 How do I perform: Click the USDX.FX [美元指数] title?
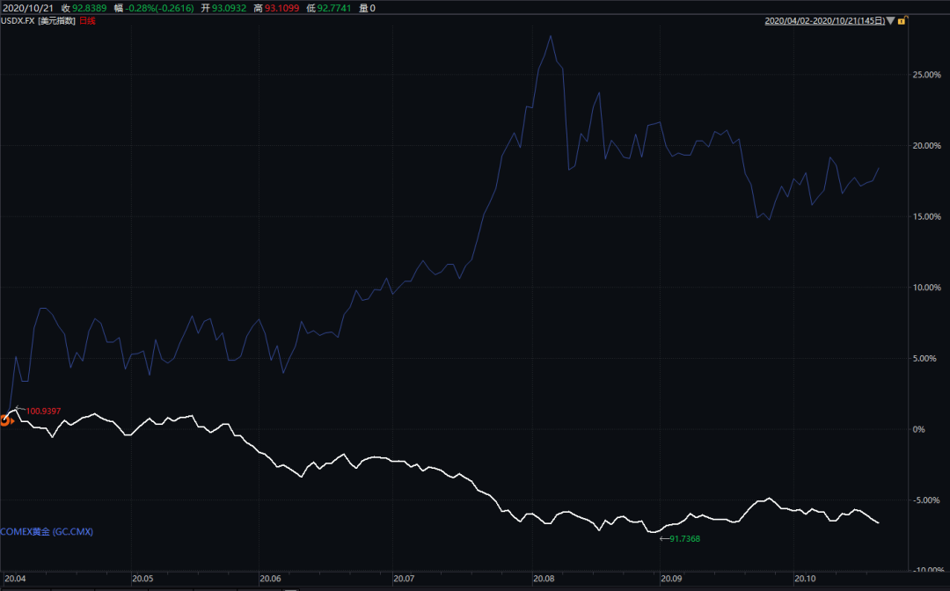(x=38, y=20)
